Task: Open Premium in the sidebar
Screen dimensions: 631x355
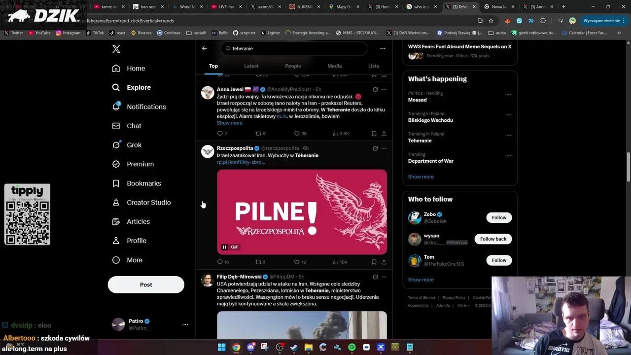Action: pos(133,164)
